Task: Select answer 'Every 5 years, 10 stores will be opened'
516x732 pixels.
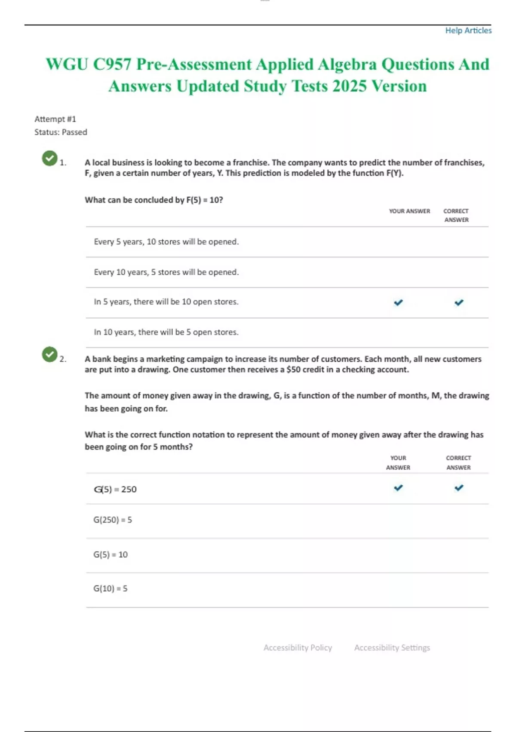Action: click(166, 242)
